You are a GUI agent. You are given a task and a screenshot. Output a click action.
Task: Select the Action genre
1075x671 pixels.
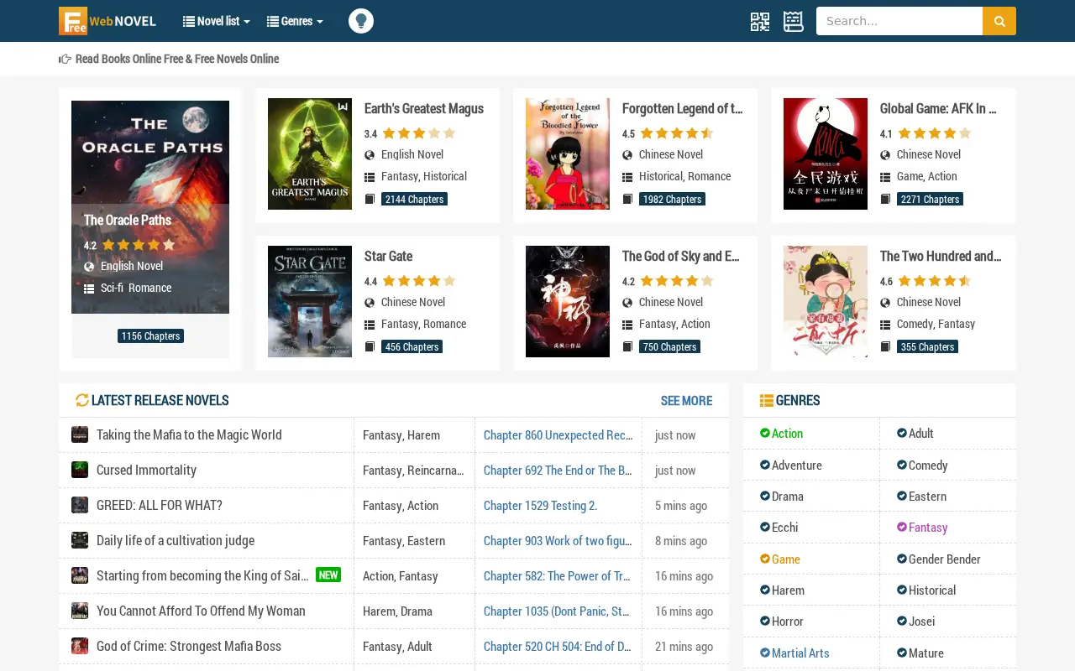click(x=787, y=433)
